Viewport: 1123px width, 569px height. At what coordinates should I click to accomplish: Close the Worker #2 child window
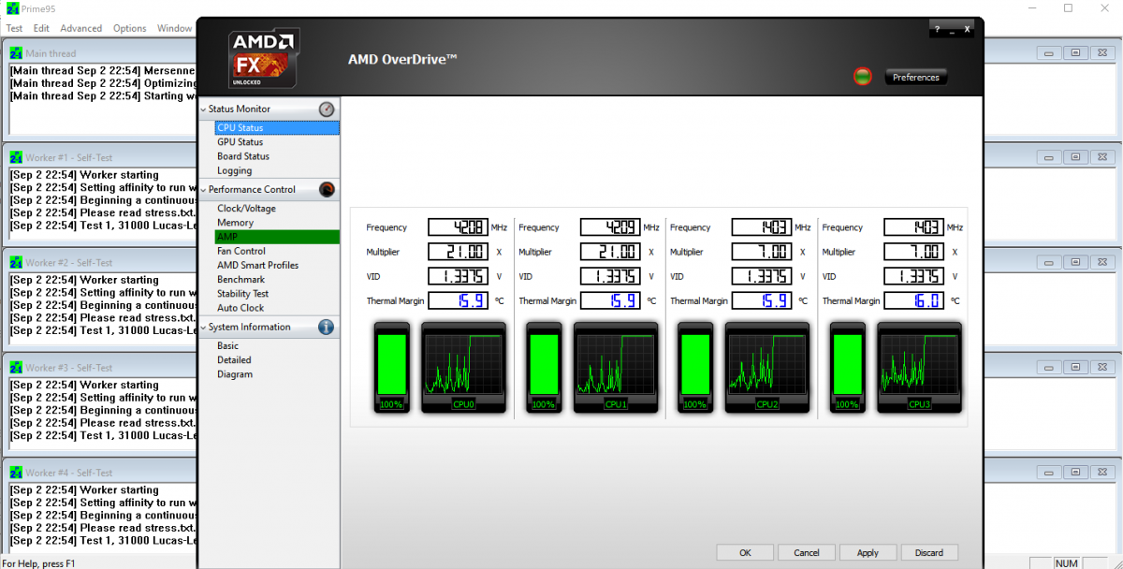1101,263
